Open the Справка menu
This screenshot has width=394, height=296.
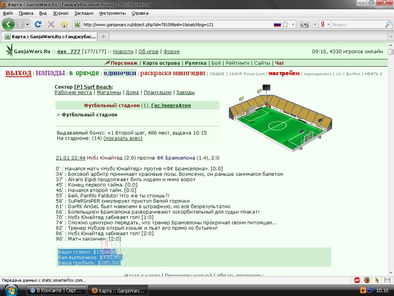(140, 13)
